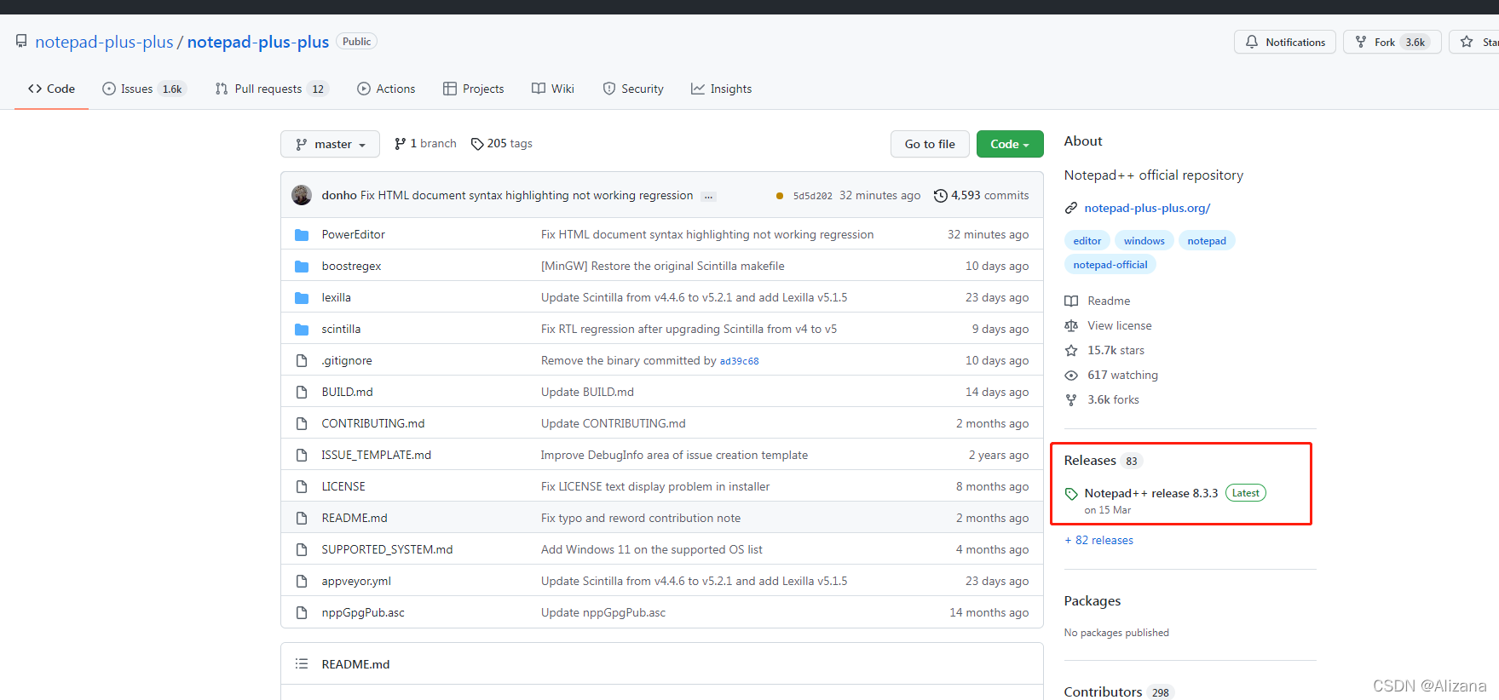
Task: Go to the Actions tab
Action: [x=386, y=89]
